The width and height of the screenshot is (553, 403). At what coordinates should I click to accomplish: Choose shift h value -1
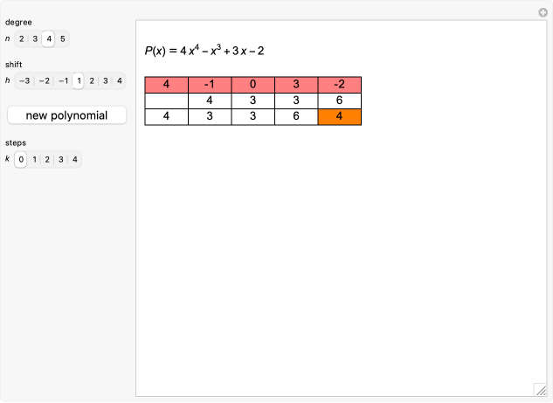coord(63,81)
